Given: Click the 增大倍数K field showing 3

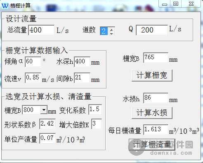Looking at the screenshot, I should point(97,124).
